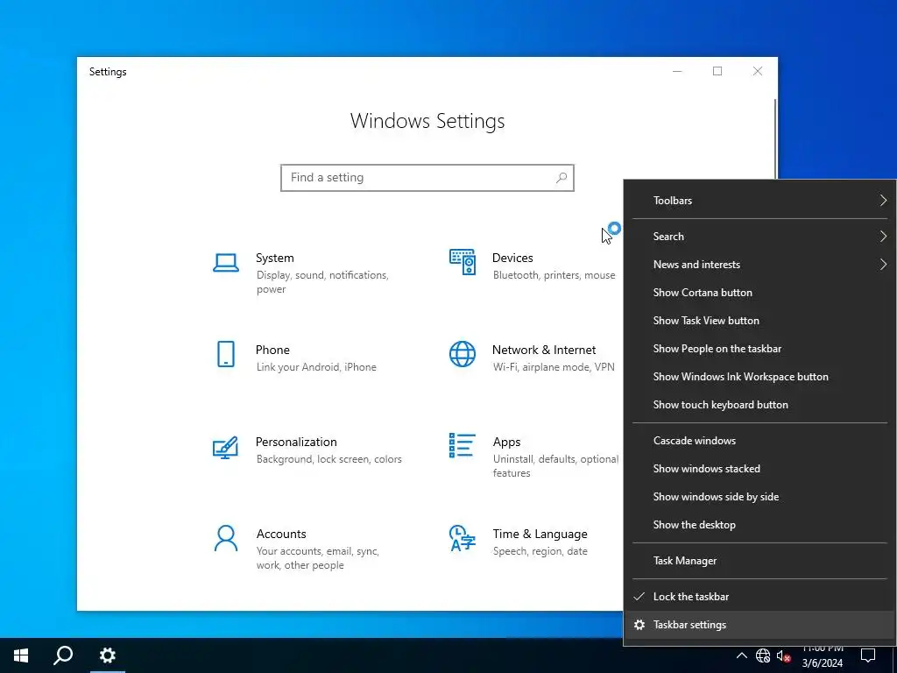Screen dimensions: 897x673
Task: Show hidden tray icons chevron
Action: 741,655
